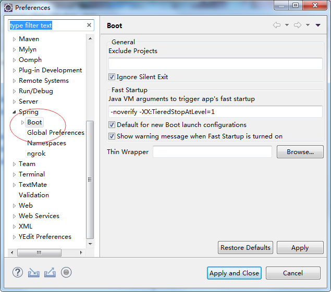The height and width of the screenshot is (292, 331).
Task: Toggle Ignore Silent Exit checkbox
Action: click(112, 77)
